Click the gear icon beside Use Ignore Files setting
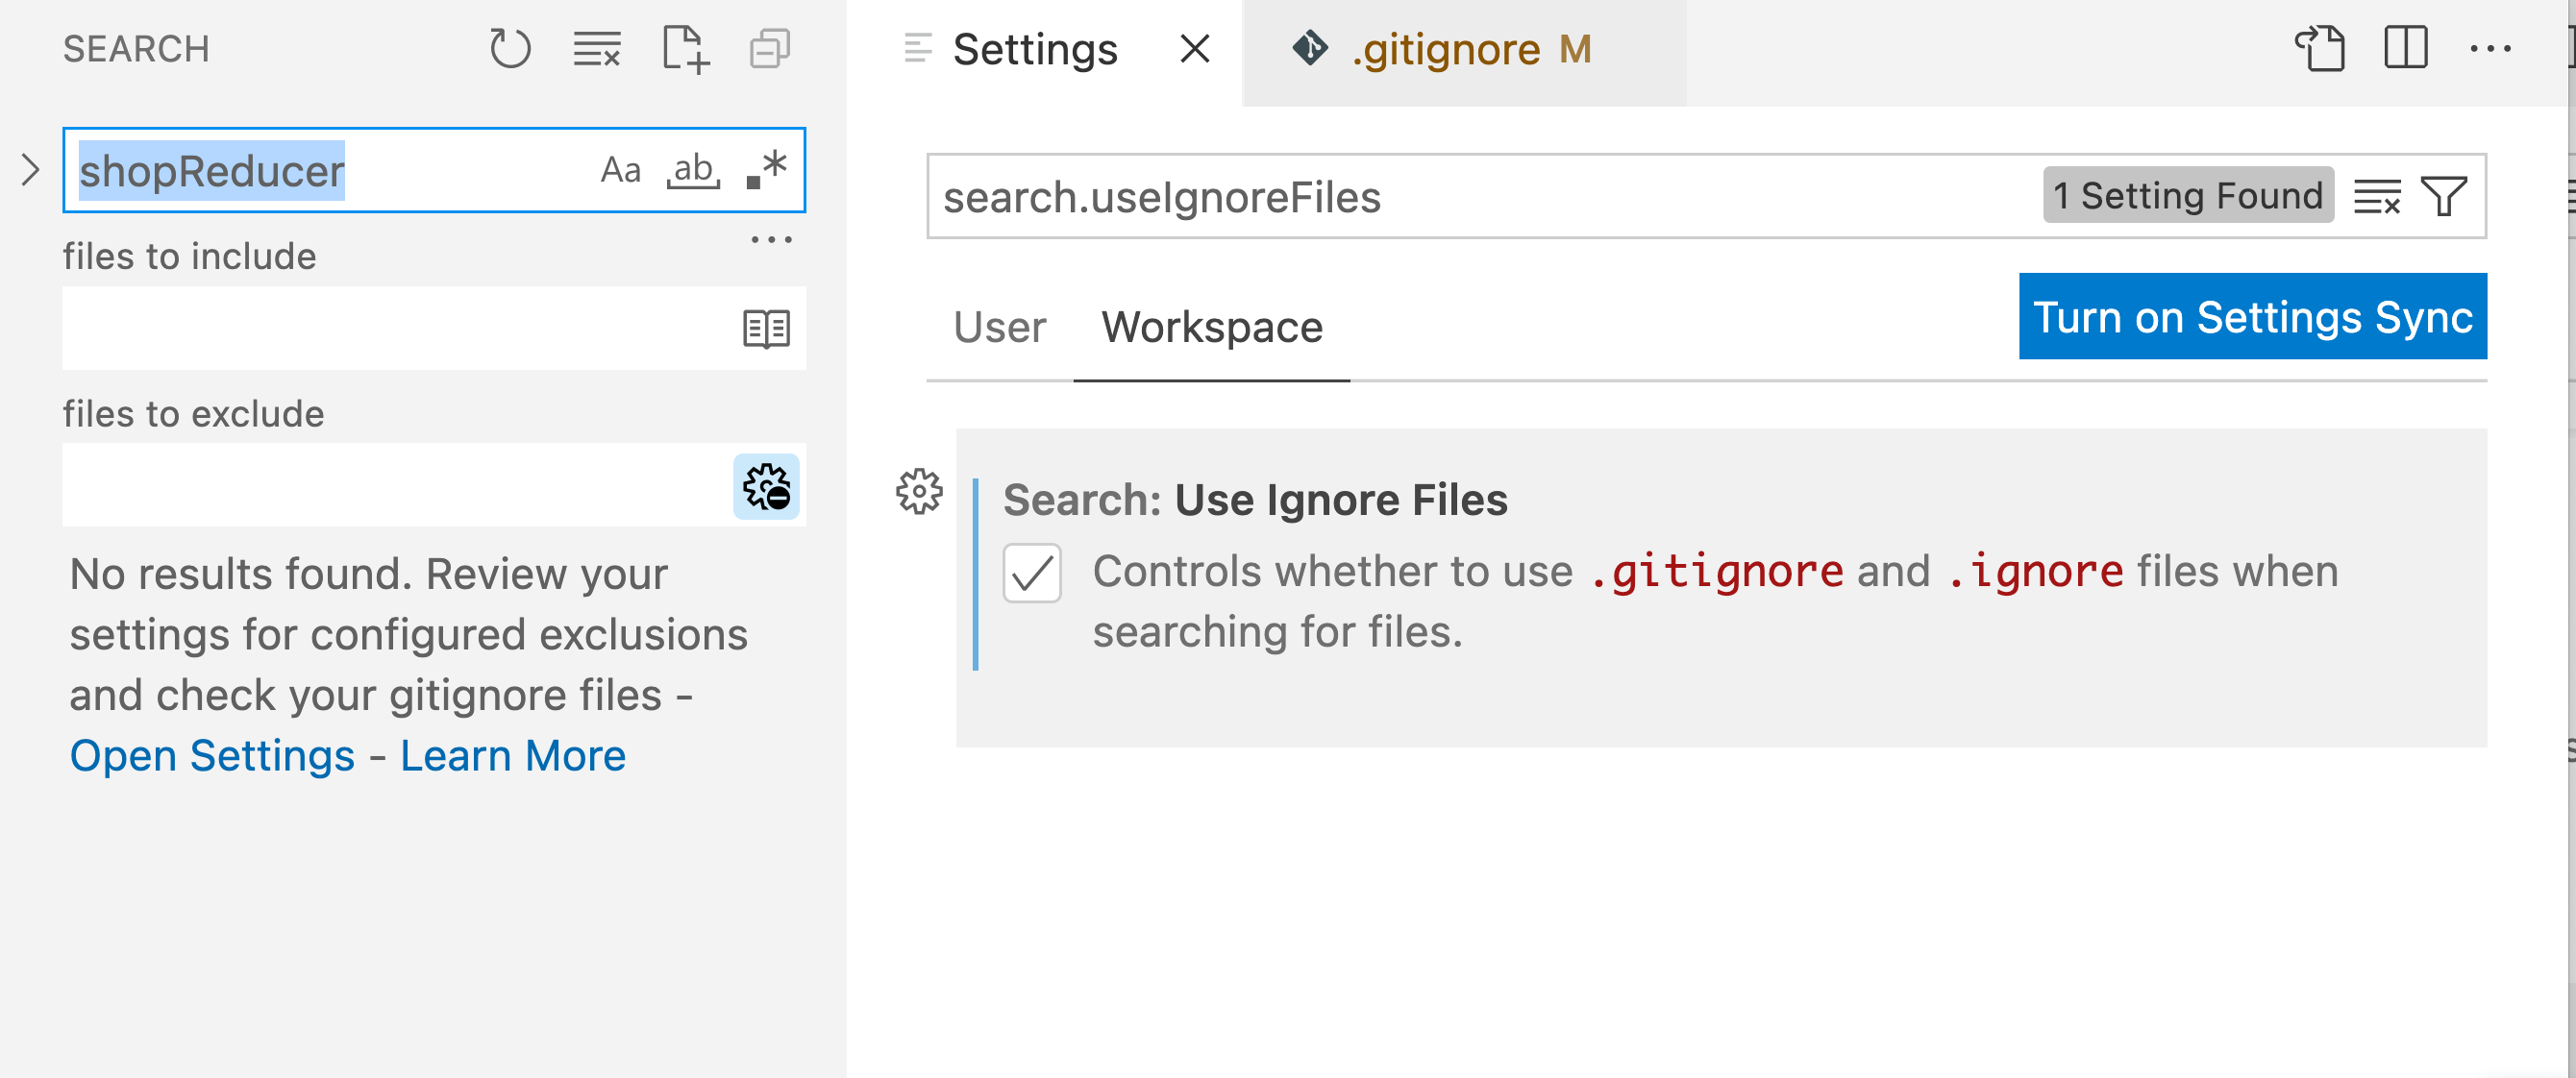2576x1078 pixels. [918, 492]
